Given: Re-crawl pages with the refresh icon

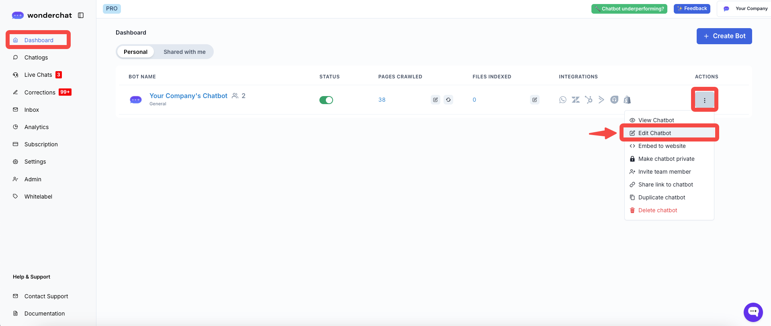Looking at the screenshot, I should tap(448, 100).
